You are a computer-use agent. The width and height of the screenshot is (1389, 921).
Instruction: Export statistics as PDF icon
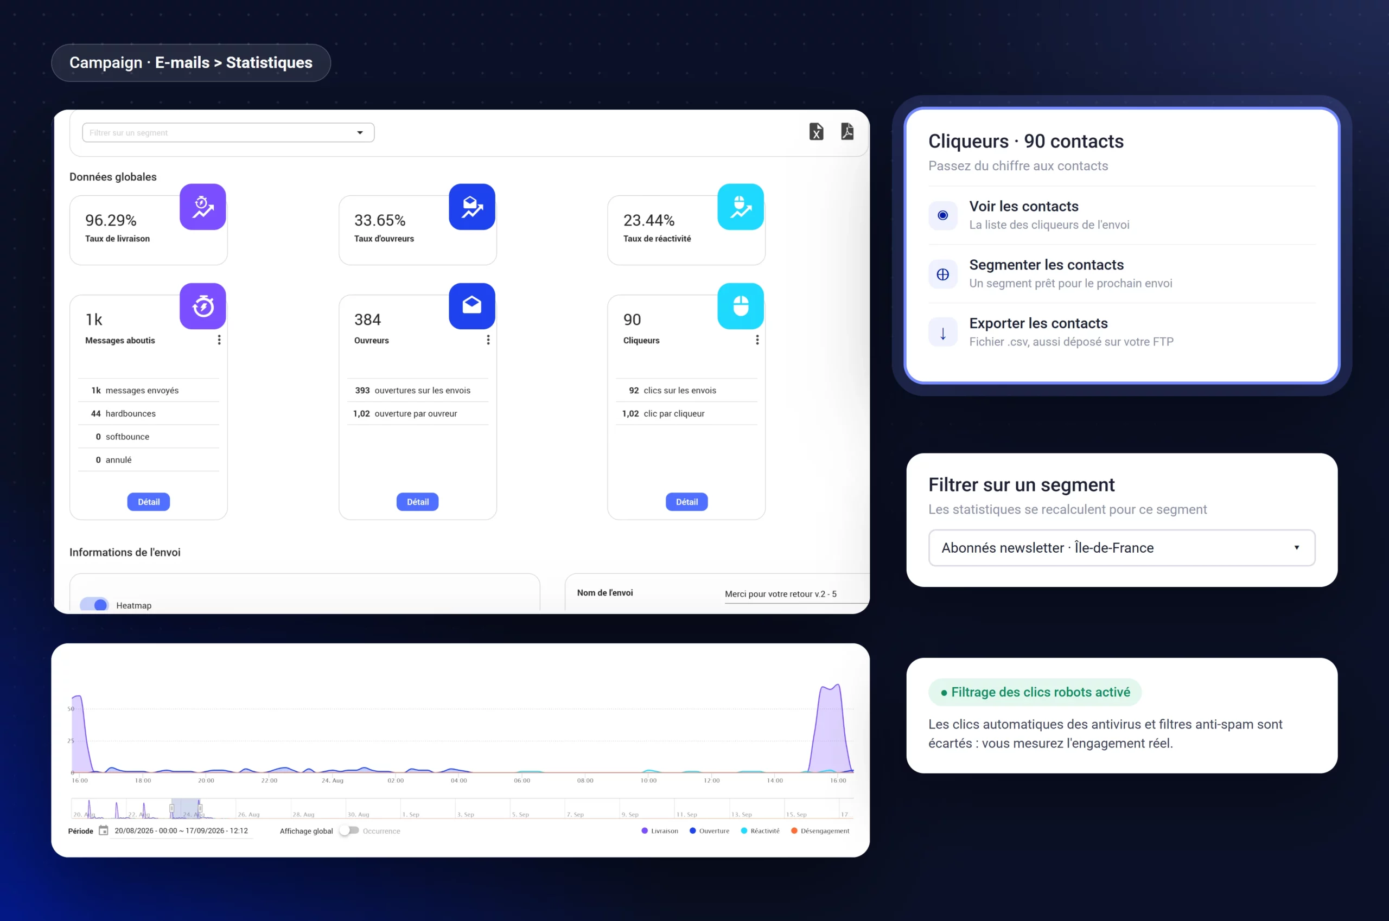click(x=848, y=132)
